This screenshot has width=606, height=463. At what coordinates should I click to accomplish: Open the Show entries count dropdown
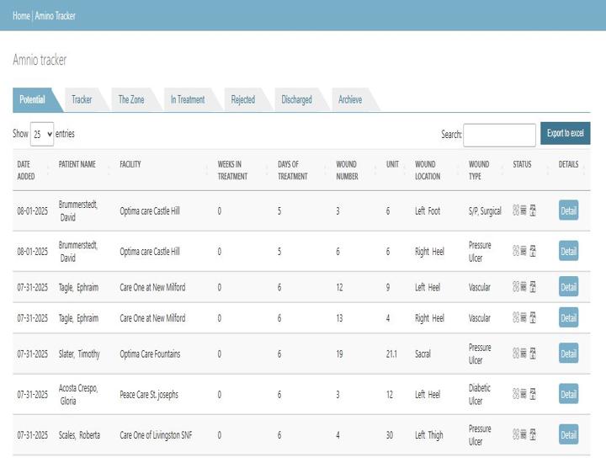[x=42, y=134]
